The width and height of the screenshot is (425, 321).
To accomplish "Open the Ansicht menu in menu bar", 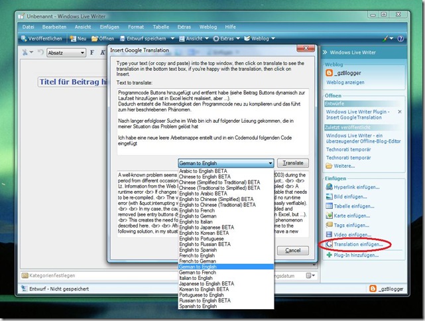I will tap(83, 27).
